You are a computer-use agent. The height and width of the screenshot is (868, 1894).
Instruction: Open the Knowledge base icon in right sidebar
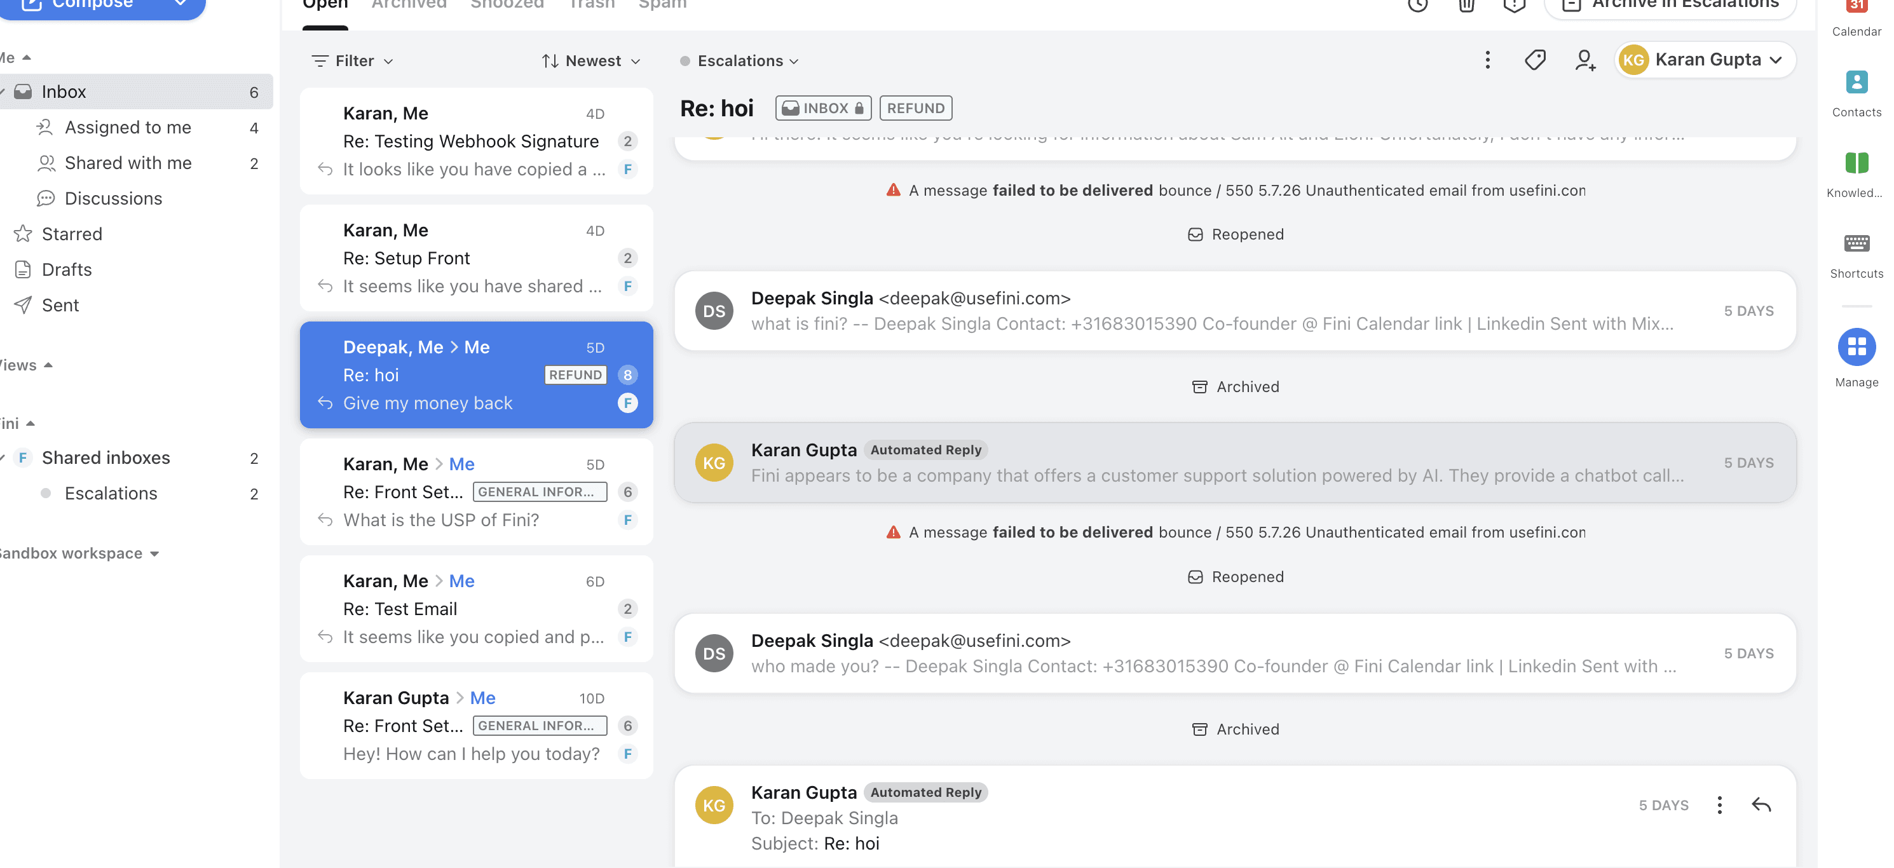tap(1857, 174)
